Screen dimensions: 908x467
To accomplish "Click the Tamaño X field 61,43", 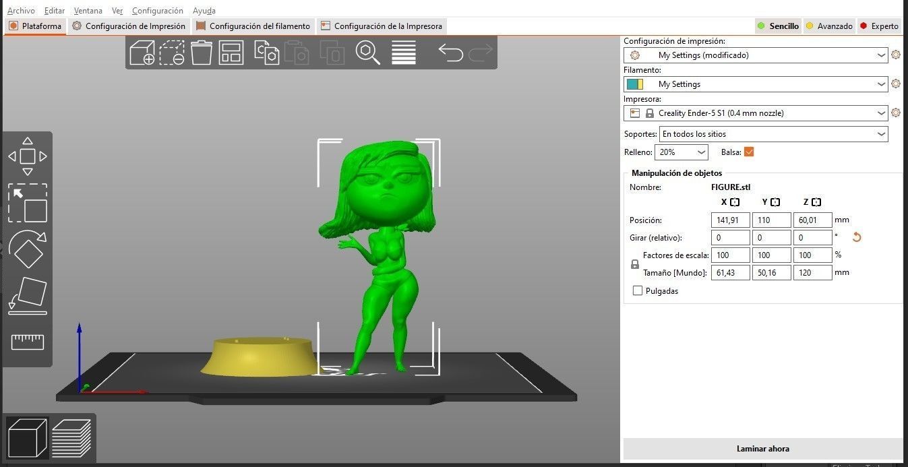I will coord(730,272).
